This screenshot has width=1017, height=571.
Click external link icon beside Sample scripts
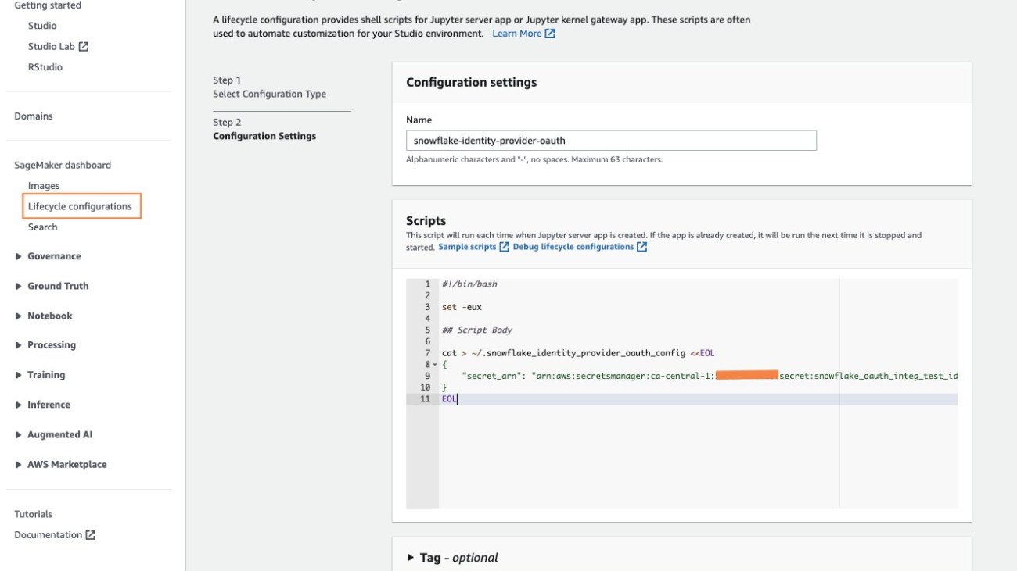(505, 247)
